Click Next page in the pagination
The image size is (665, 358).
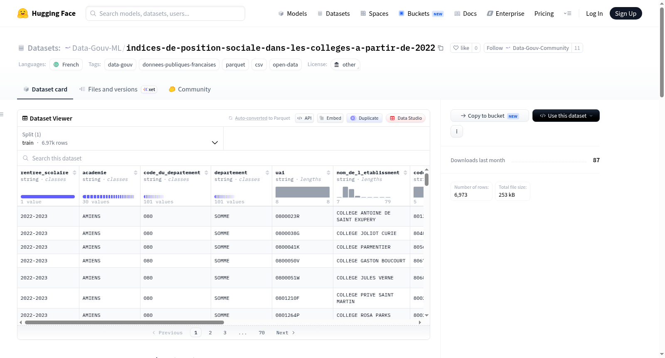[x=286, y=333]
